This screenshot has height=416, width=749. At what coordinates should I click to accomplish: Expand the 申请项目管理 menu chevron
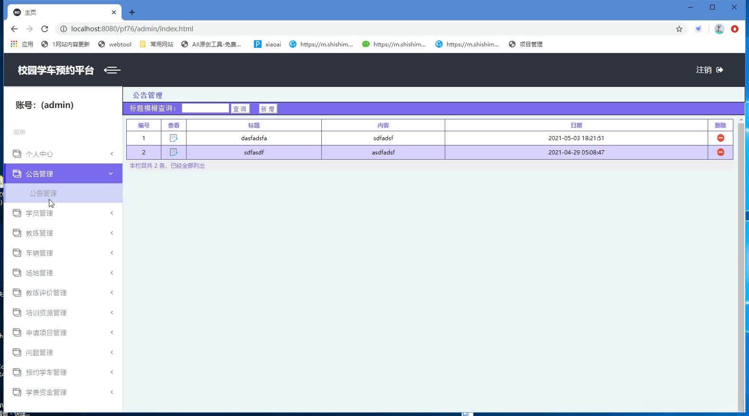pos(112,332)
